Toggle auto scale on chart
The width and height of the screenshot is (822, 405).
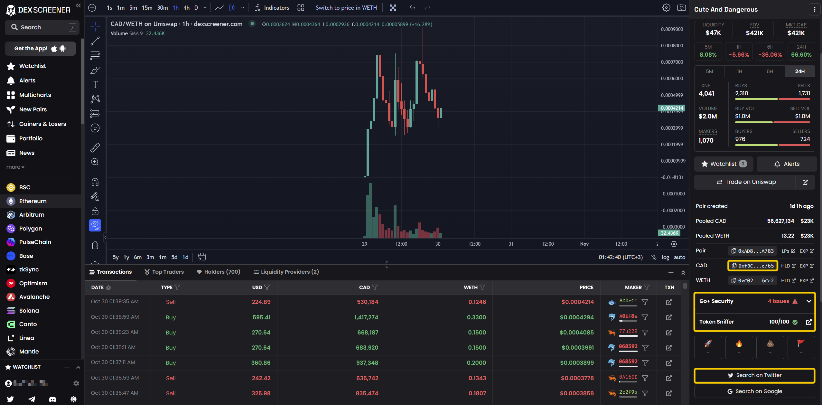click(x=679, y=257)
